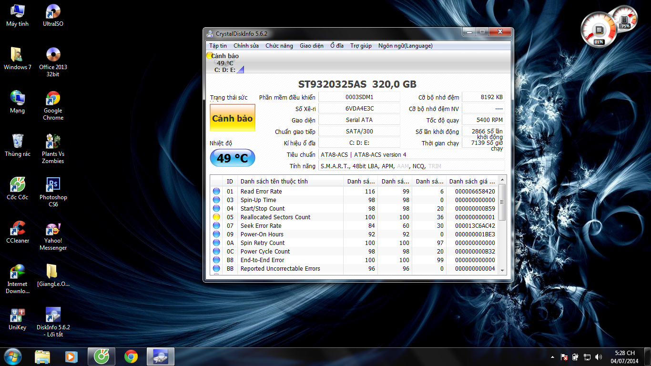Show hidden tray icons arrow
This screenshot has height=366, width=651.
click(553, 356)
